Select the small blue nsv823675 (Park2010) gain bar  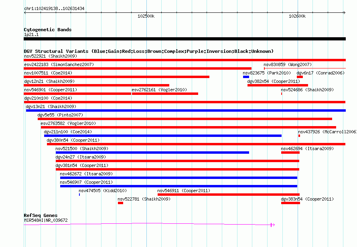click(246, 77)
